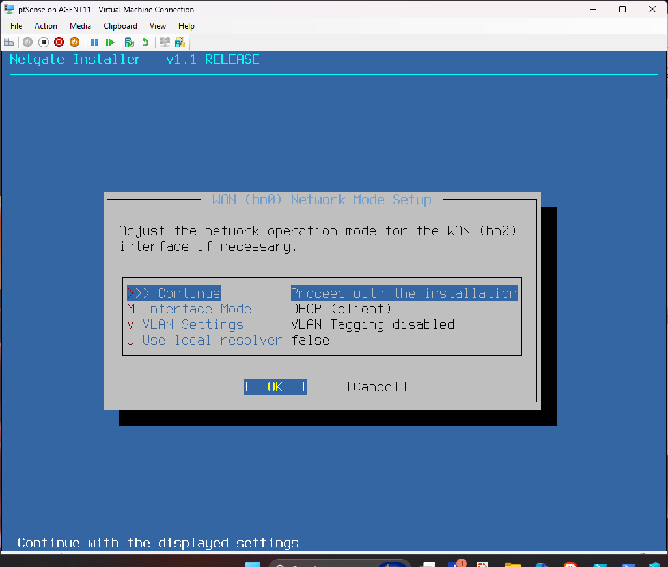
Task: Select the Continue option in the installer list
Action: pos(189,293)
